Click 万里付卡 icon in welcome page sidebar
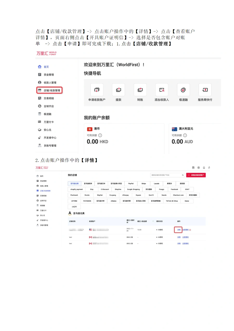The width and height of the screenshot is (234, 331). [x=40, y=122]
